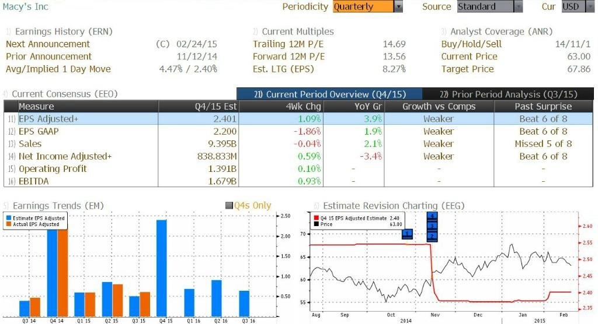Viewport: 598px width, 324px height.
Task: Click the -3.4% YoY growth value
Action: pos(371,157)
